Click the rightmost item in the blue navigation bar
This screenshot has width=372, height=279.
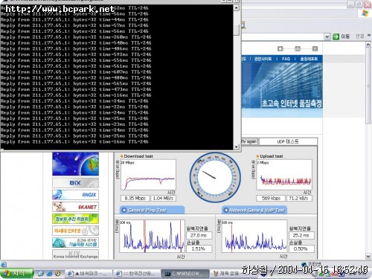point(309,59)
